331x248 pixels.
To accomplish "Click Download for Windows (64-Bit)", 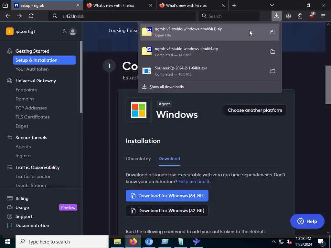I will pos(167,196).
